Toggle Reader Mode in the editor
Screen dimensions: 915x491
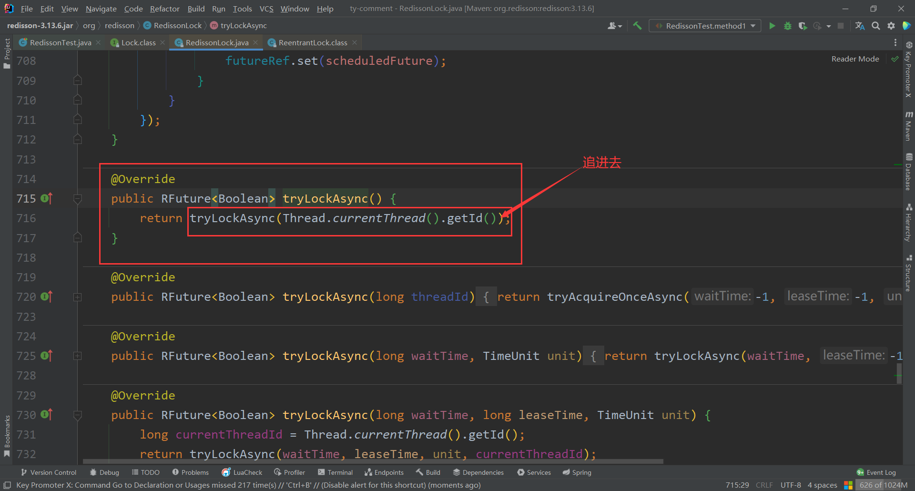pos(855,59)
